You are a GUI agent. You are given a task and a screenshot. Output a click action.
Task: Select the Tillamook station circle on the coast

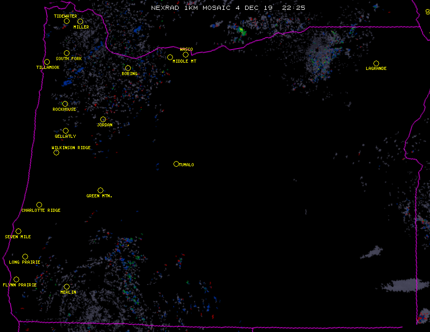[x=47, y=62]
